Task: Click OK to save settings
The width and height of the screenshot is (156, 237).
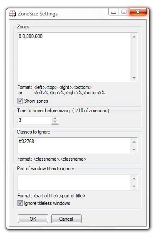Action: (x=33, y=219)
